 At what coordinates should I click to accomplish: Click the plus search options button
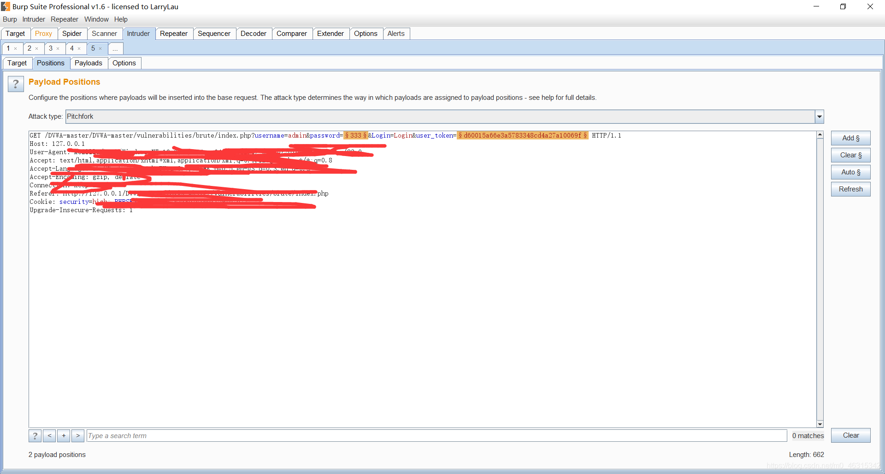[x=64, y=436]
